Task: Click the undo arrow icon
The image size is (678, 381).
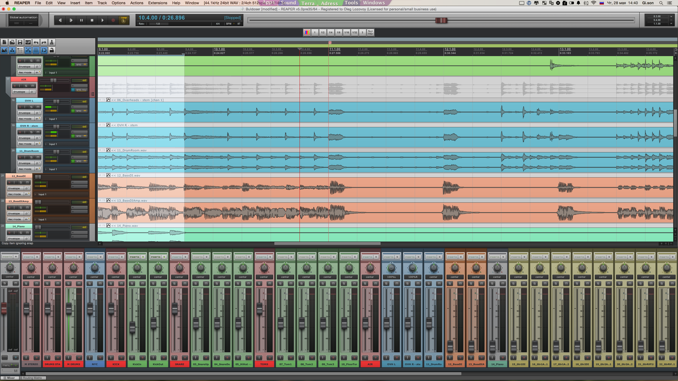Action: coord(36,42)
